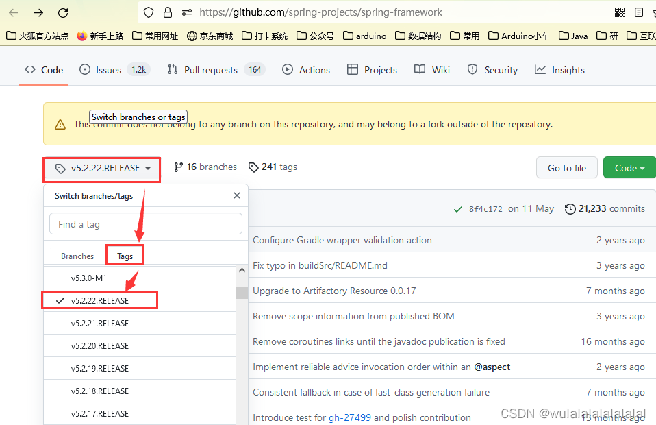Generate page QR code icon
Image resolution: width=656 pixels, height=425 pixels.
[x=620, y=12]
